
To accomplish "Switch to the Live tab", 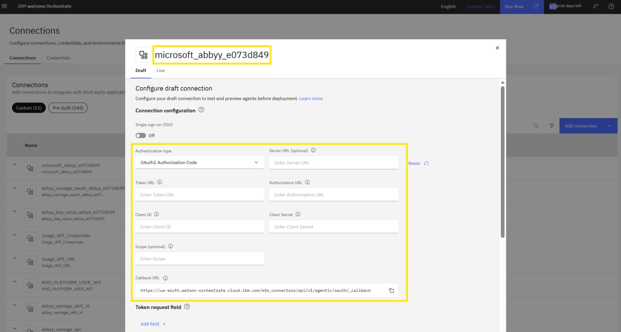I will (x=160, y=71).
